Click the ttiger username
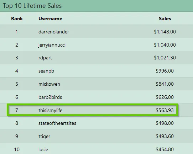The image size is (193, 154). [44, 137]
